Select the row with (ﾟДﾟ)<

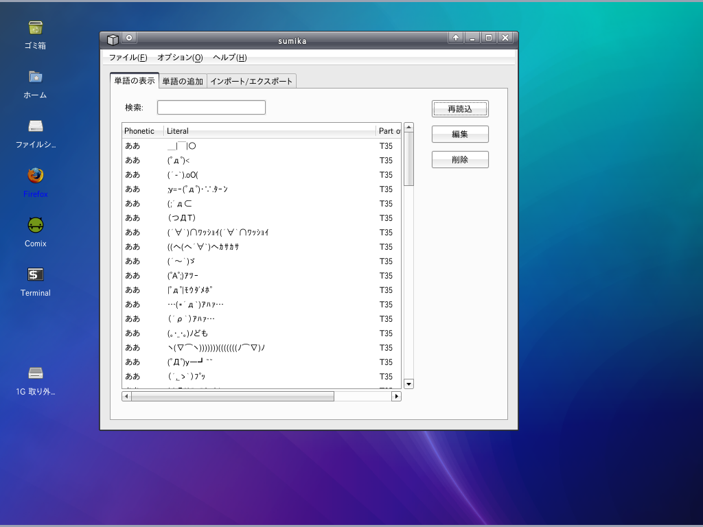[262, 161]
